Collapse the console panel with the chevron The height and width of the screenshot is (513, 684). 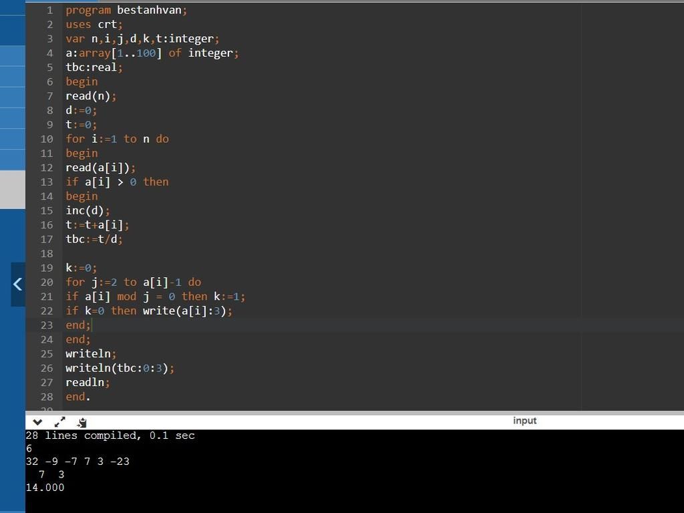[x=37, y=422]
